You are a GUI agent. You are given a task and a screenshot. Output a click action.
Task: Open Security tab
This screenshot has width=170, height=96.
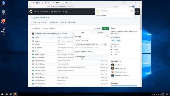pos(63,23)
